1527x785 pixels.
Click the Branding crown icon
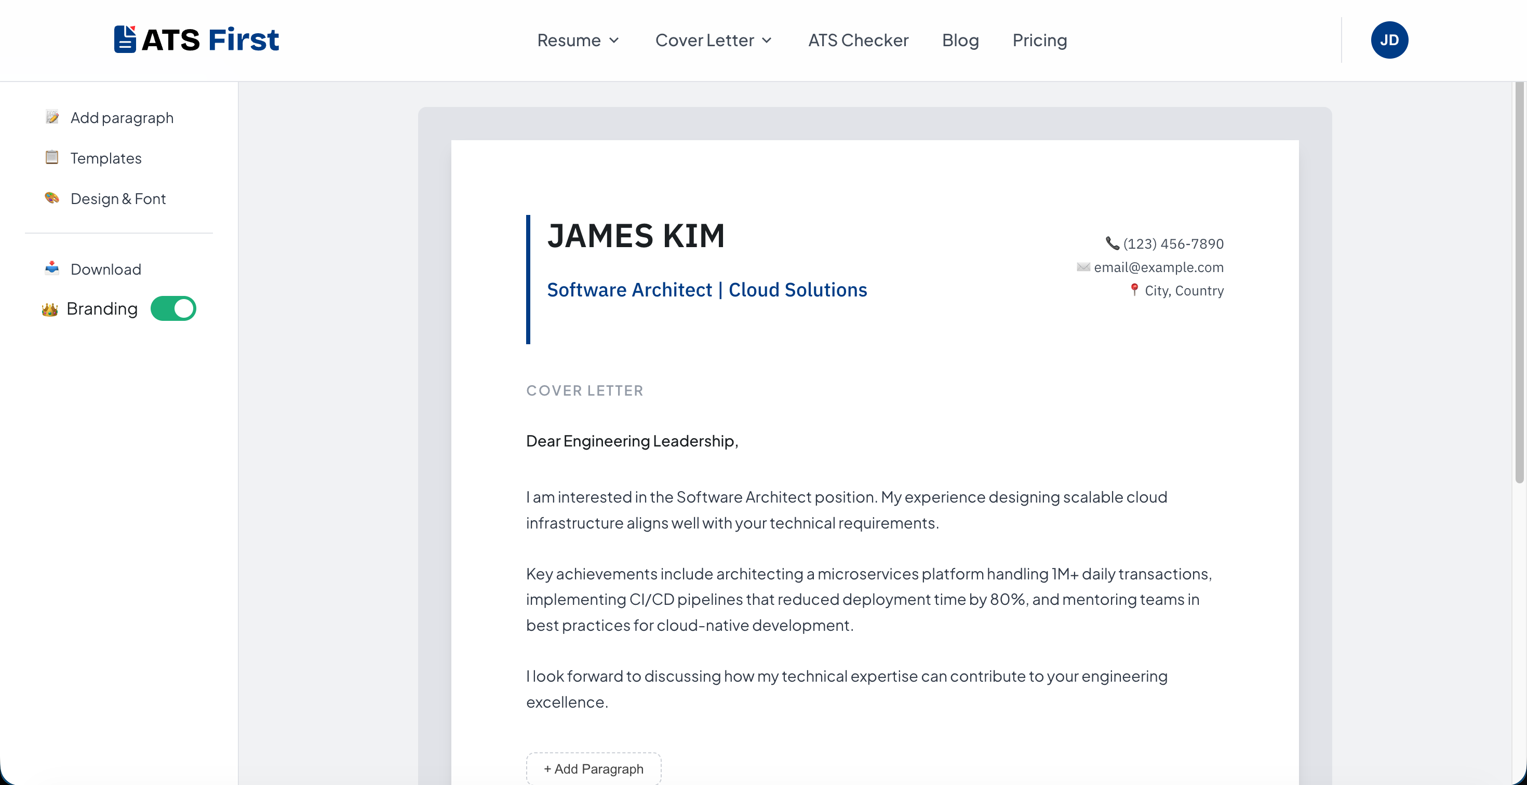(x=50, y=309)
